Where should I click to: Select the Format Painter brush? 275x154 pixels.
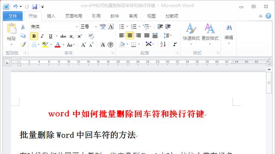pyautogui.click(x=23, y=44)
